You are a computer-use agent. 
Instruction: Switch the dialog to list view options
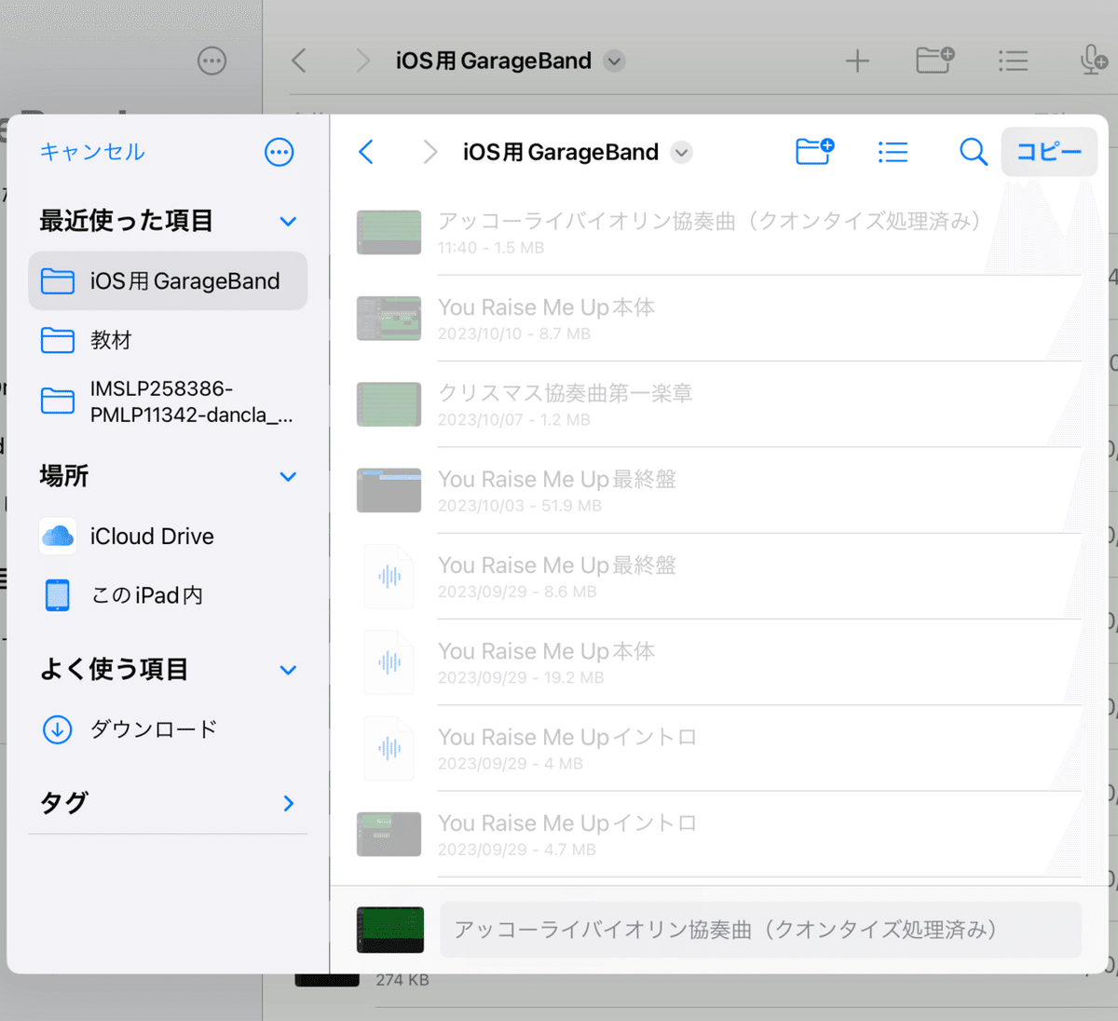(x=893, y=152)
